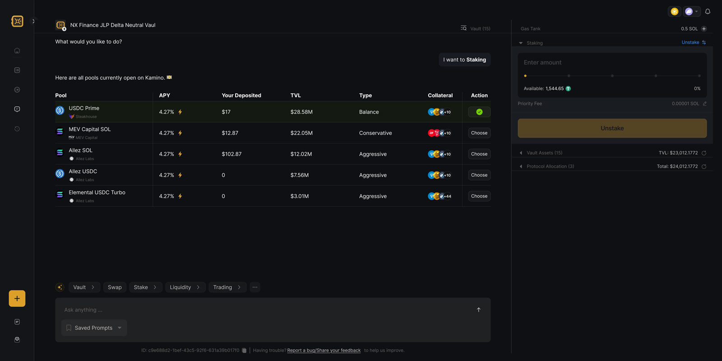Show more quick actions ellipsis
Viewport: 722px width, 361px height.
coord(255,287)
